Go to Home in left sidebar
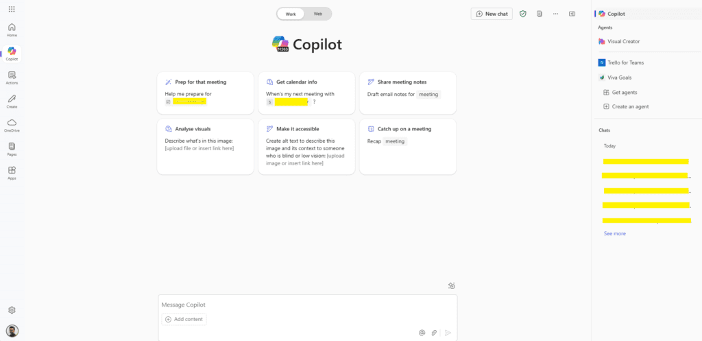This screenshot has width=702, height=341. (x=12, y=30)
